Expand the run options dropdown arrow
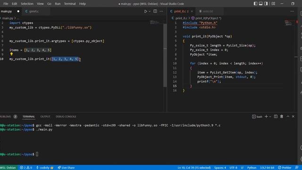Viewport: 302px width, 170px height. [150, 11]
